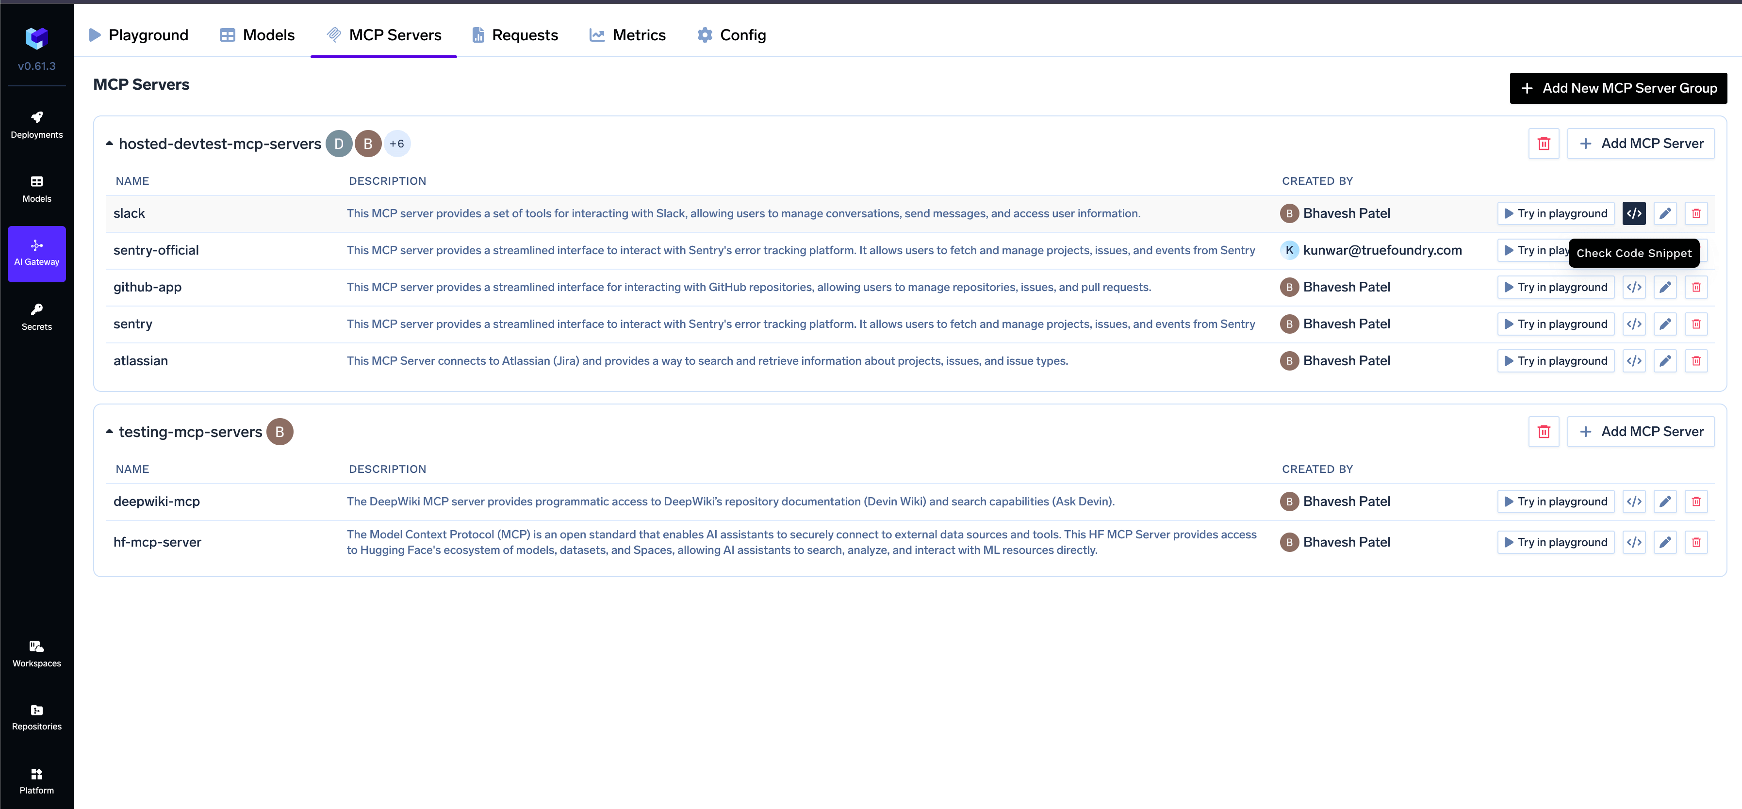Collapse the testing-mcp-servers group
The width and height of the screenshot is (1742, 809).
(109, 431)
